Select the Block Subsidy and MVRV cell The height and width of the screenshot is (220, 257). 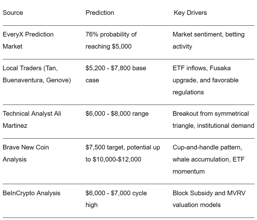209,199
